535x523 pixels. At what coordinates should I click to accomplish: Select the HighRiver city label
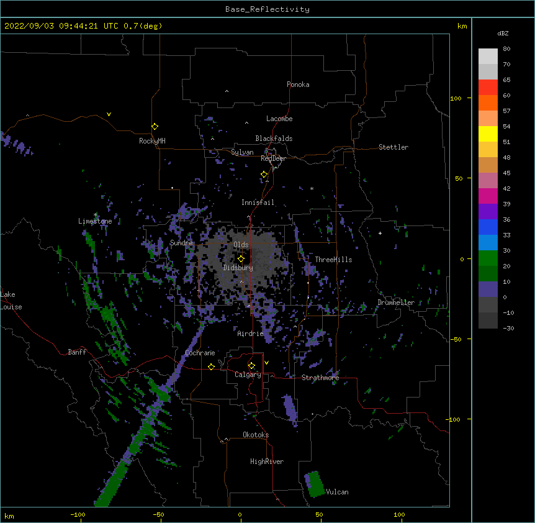[267, 462]
